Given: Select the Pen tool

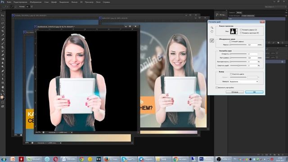Looking at the screenshot, I should (3, 71).
